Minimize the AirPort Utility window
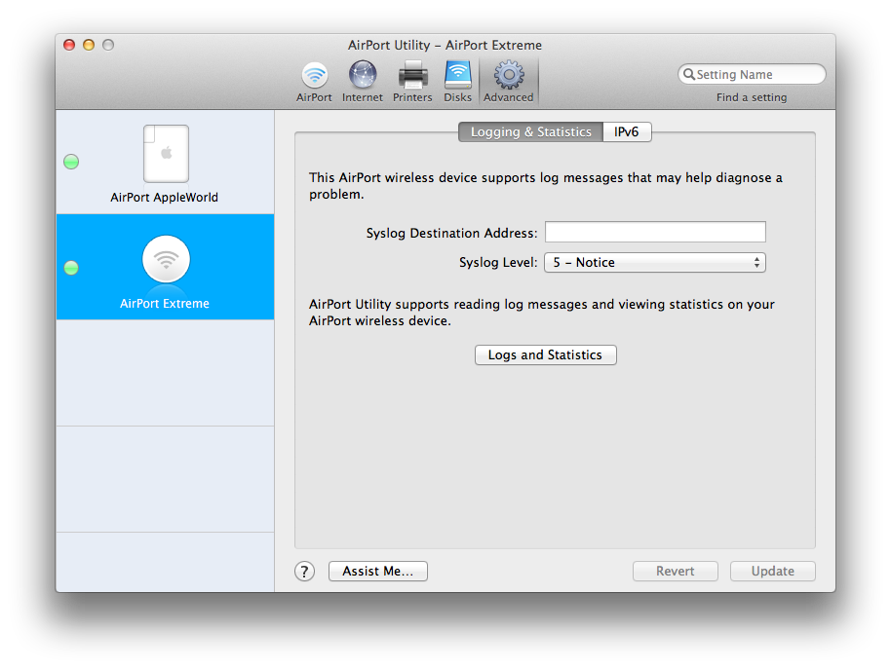The width and height of the screenshot is (891, 669). tap(89, 45)
